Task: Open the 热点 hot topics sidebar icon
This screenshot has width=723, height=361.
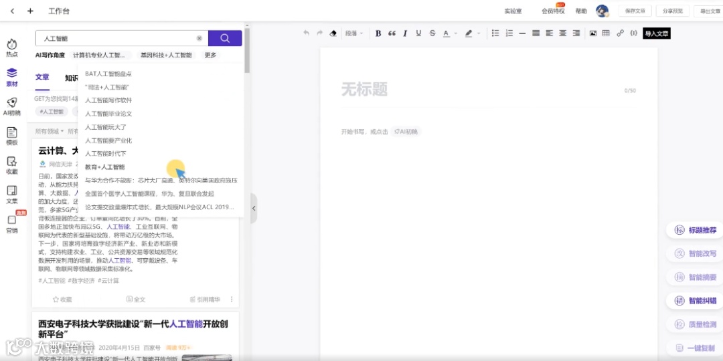Action: point(12,48)
